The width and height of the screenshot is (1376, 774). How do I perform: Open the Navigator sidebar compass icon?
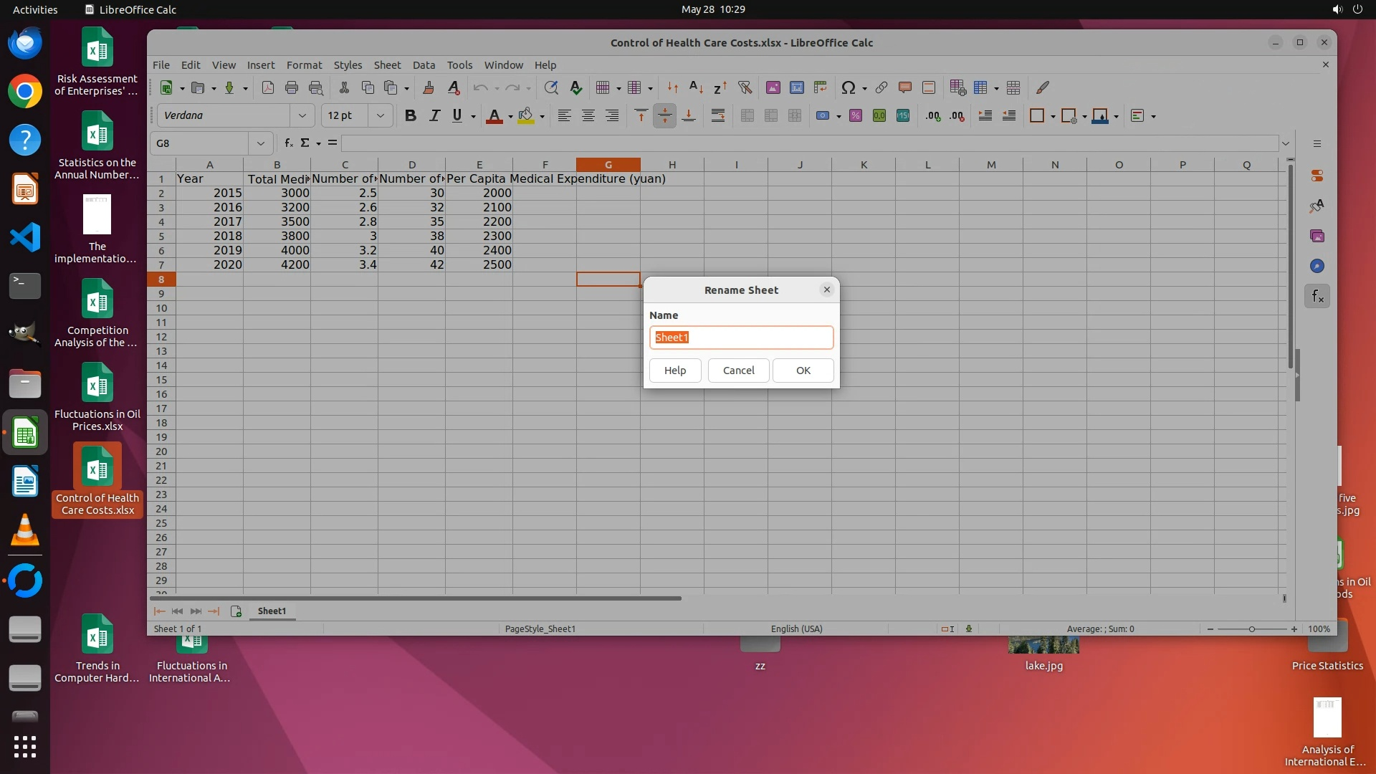pos(1317,266)
